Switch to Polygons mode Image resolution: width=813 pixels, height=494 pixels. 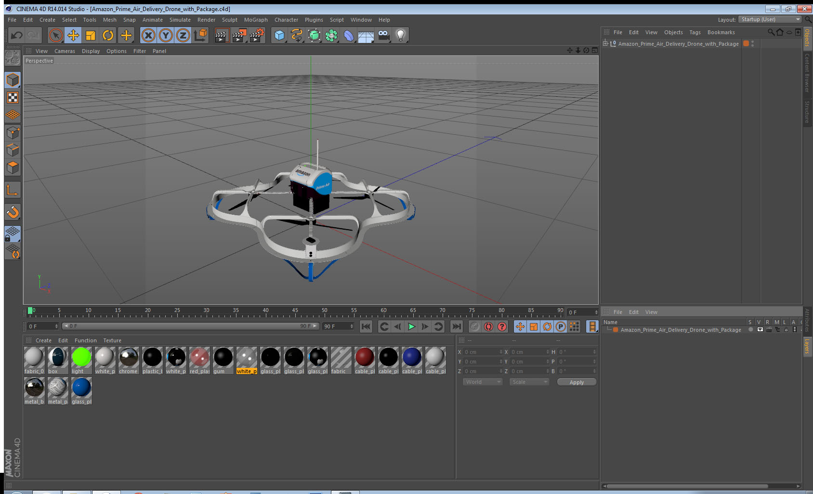[13, 168]
